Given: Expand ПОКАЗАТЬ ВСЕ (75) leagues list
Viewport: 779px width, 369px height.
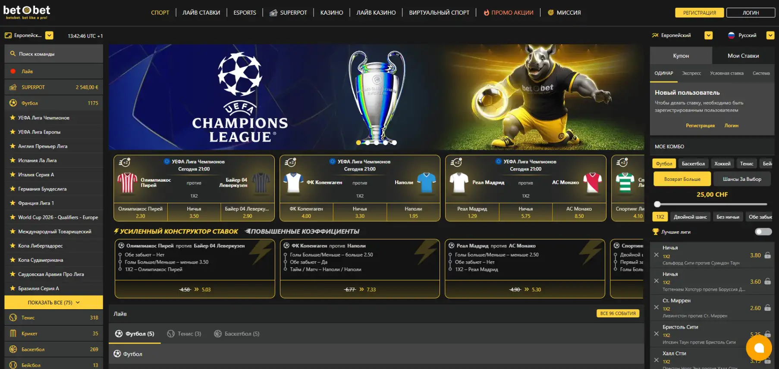Looking at the screenshot, I should coord(53,302).
